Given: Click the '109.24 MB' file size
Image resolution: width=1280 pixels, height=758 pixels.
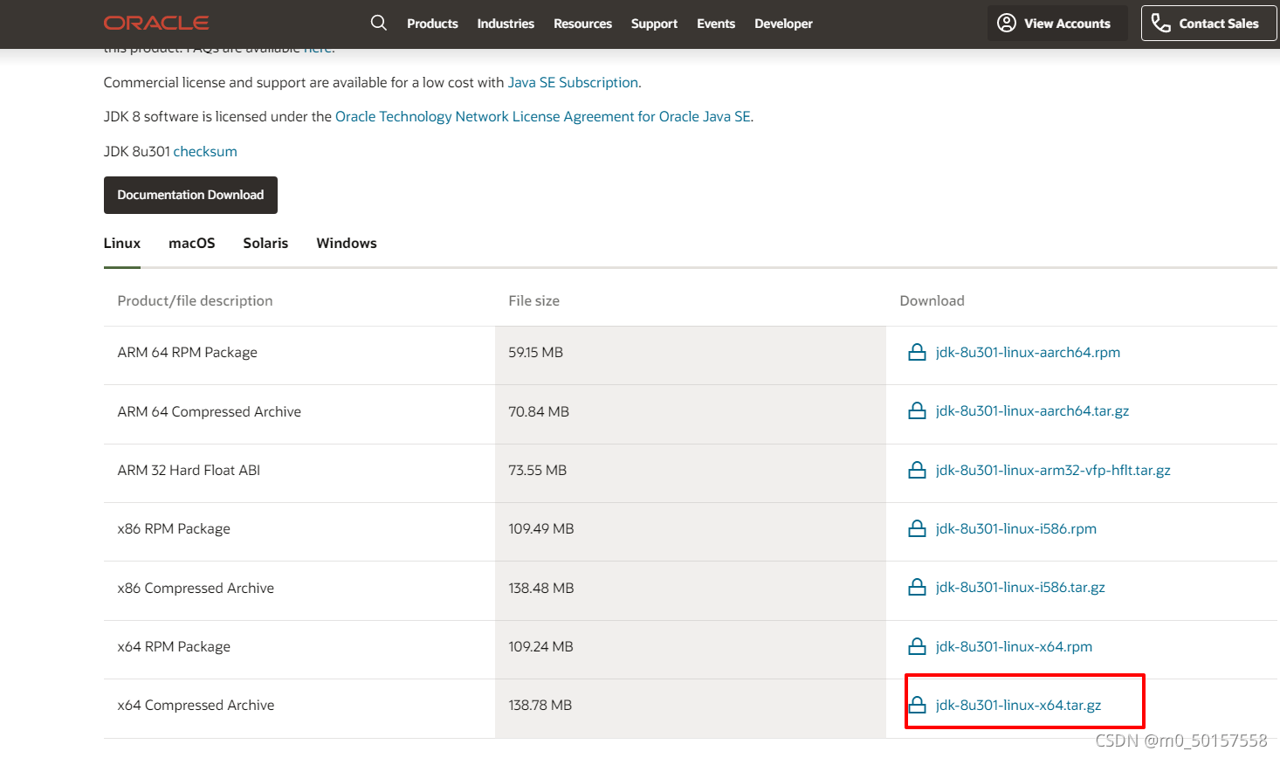Looking at the screenshot, I should (541, 646).
